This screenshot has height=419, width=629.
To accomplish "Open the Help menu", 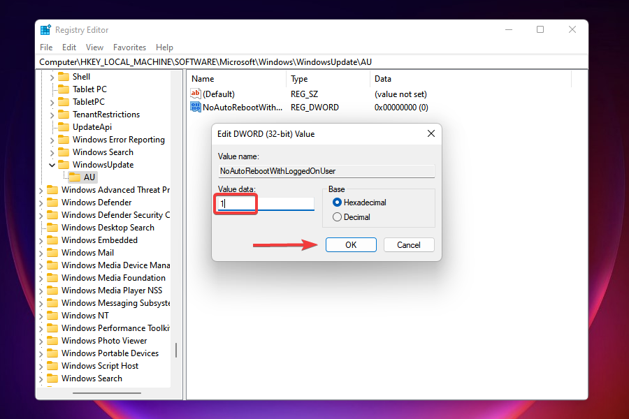I will click(164, 47).
